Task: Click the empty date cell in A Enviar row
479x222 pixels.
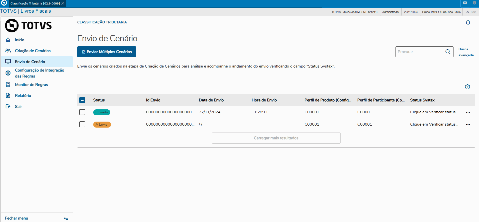Action: tap(201, 124)
